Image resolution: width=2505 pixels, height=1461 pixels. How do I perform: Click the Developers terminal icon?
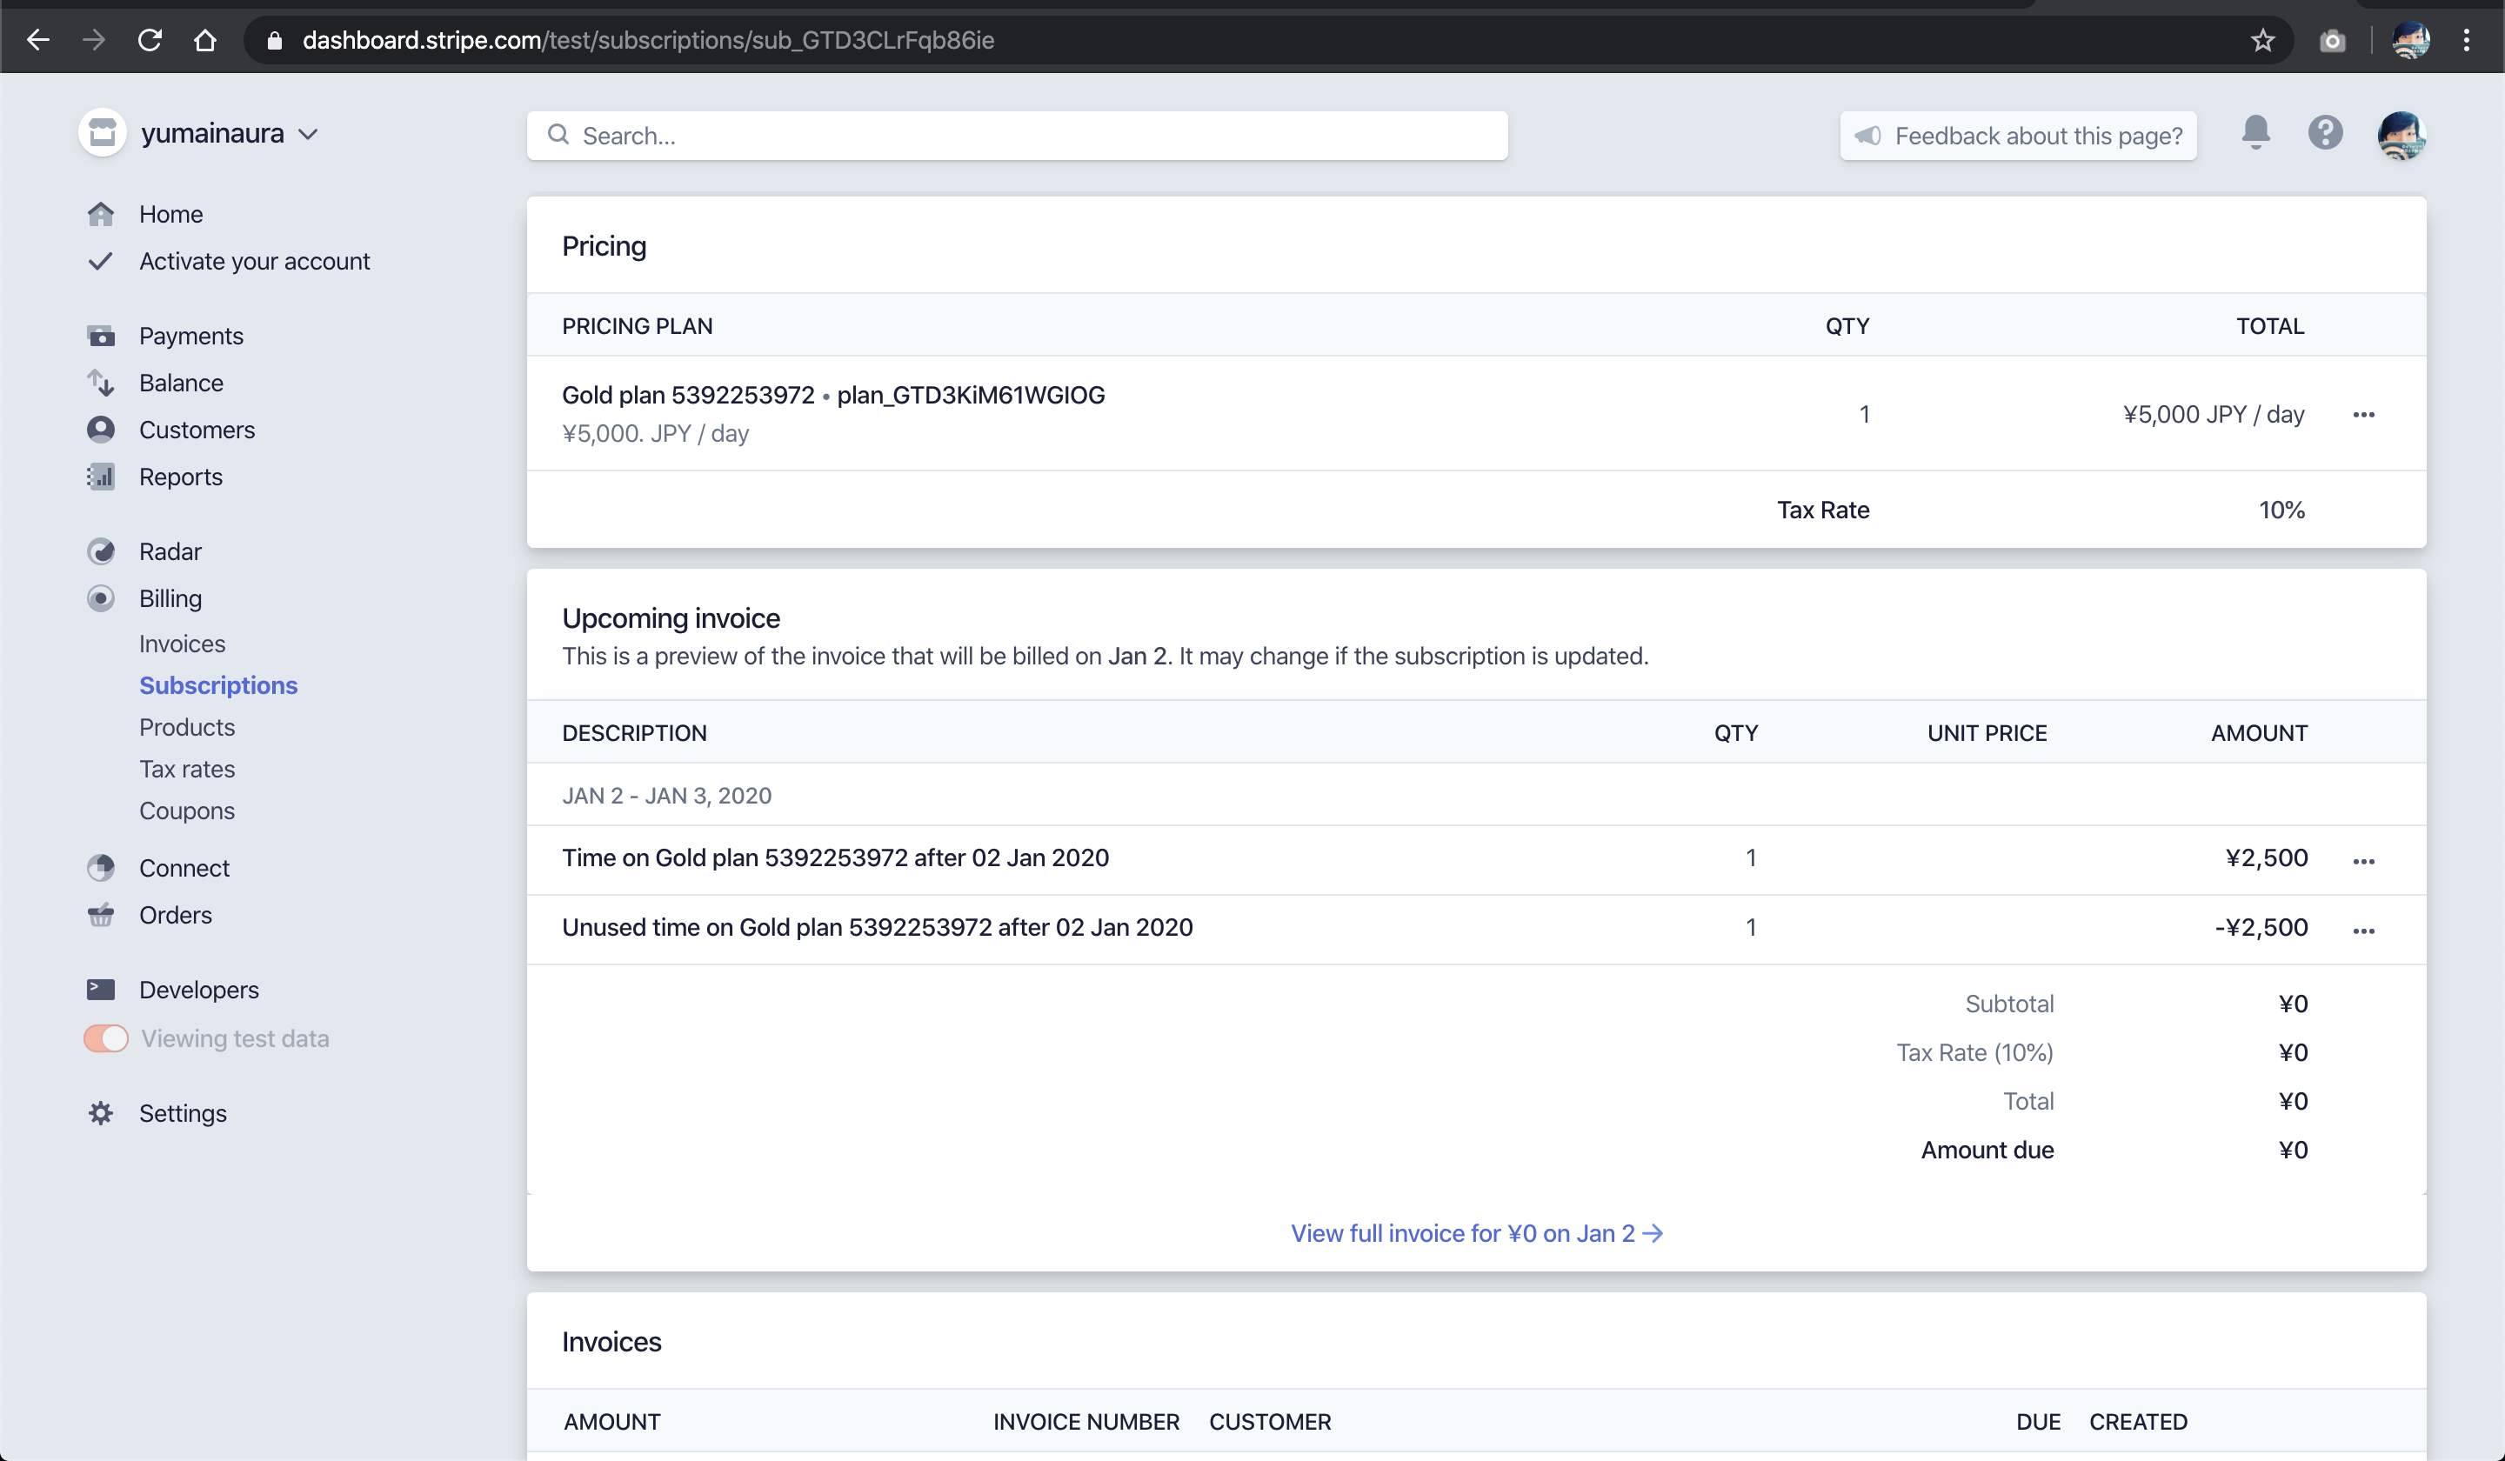point(100,990)
